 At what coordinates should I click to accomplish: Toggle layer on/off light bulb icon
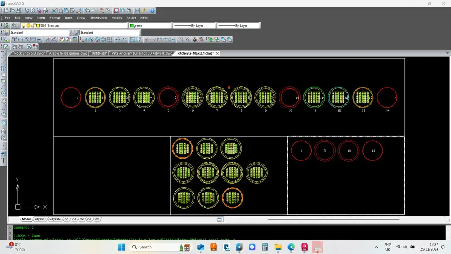tap(24, 25)
